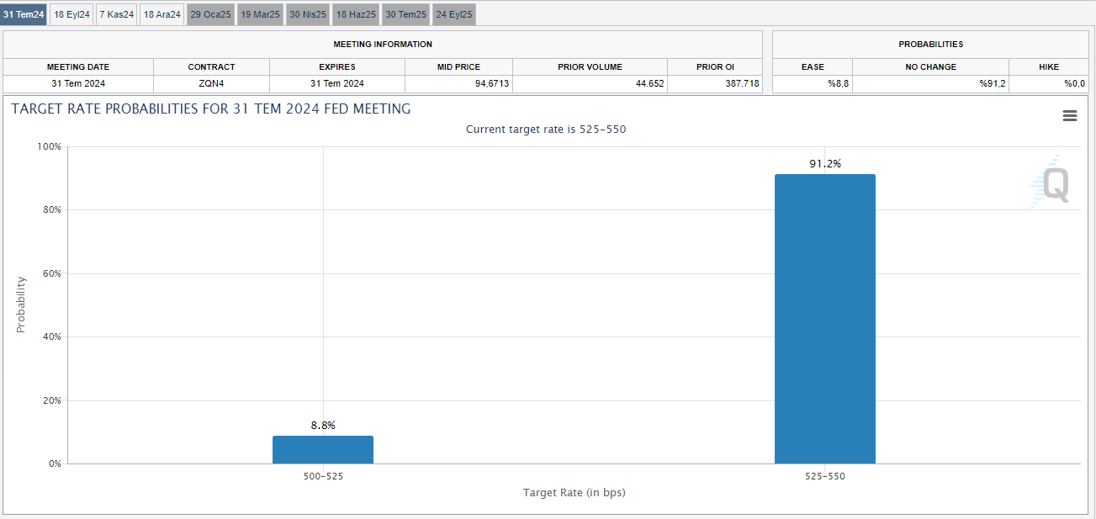Viewport: 1096px width, 519px height.
Task: Open the chart hamburger context menu
Action: [x=1069, y=116]
